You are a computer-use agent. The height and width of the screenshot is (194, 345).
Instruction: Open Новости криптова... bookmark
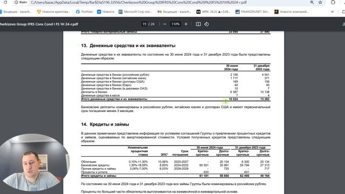coord(53,12)
